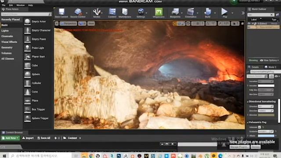
Task: Open the light blue Albedo color swatch
Action: pyautogui.click(x=266, y=136)
